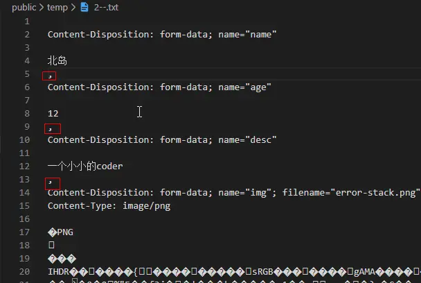Click the 'PNG' text on line 17
The image size is (421, 283).
click(x=65, y=232)
